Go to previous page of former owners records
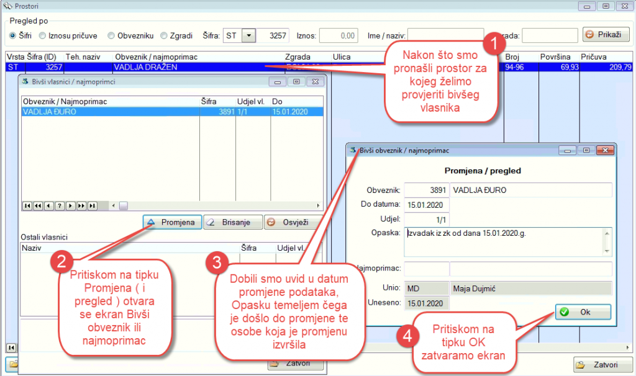This screenshot has width=636, height=376. [38, 206]
